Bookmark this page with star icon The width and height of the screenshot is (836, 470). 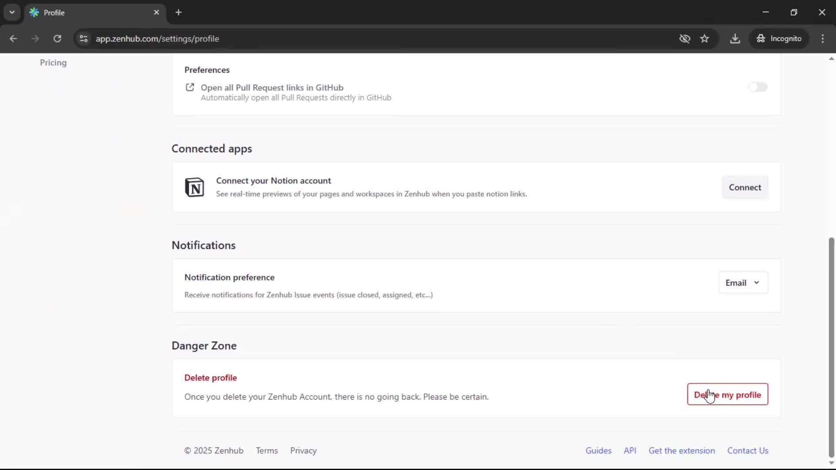(x=705, y=38)
